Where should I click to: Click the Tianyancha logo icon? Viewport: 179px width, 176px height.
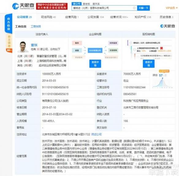pos(15,6)
